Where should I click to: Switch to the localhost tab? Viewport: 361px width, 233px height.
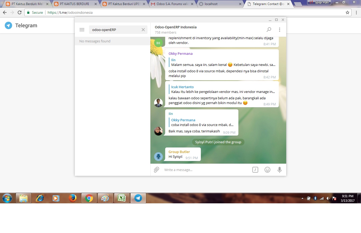tap(219, 4)
